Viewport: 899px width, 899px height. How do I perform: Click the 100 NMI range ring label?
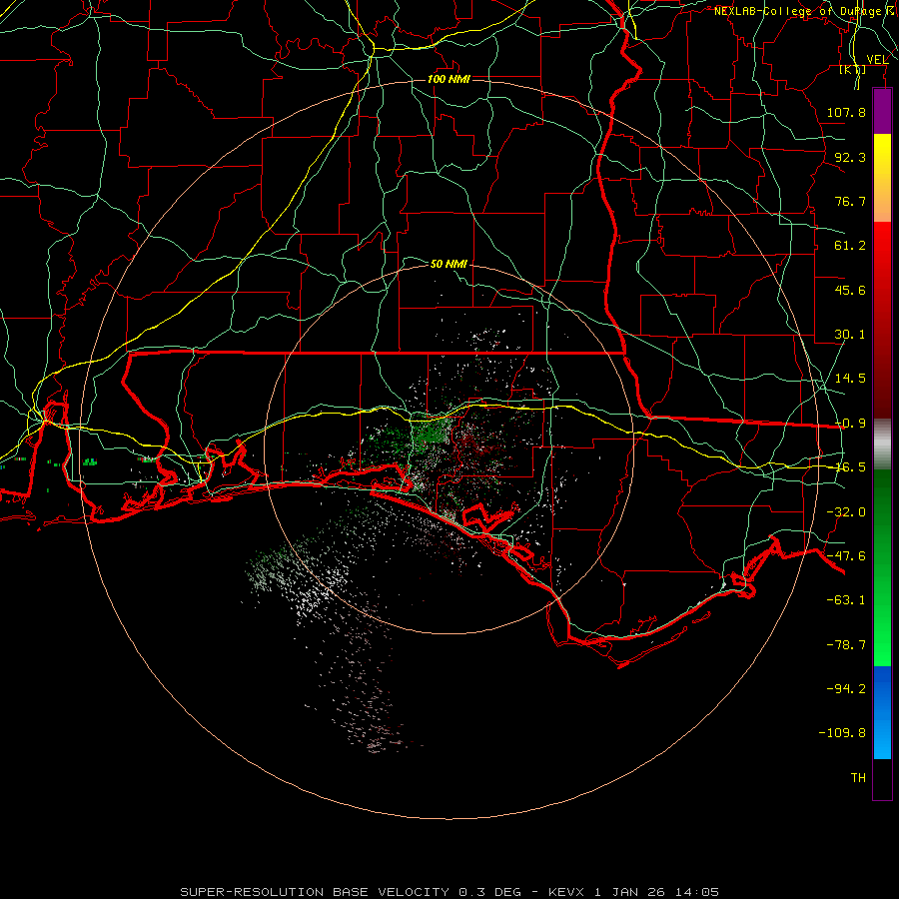449,79
